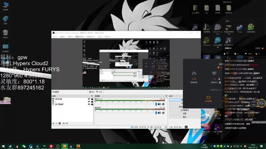Open the Help menu in OBS
The image size is (266, 149).
107,37
